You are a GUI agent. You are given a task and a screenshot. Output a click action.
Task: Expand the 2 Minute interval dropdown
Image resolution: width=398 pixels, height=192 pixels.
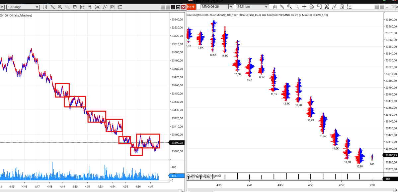pyautogui.click(x=252, y=7)
